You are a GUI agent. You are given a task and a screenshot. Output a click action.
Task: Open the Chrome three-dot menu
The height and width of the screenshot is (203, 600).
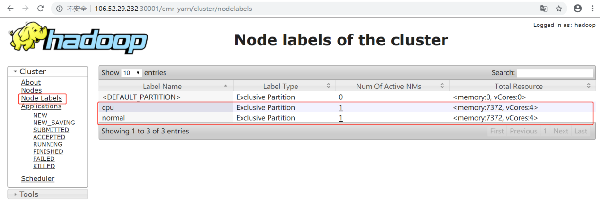click(x=592, y=9)
